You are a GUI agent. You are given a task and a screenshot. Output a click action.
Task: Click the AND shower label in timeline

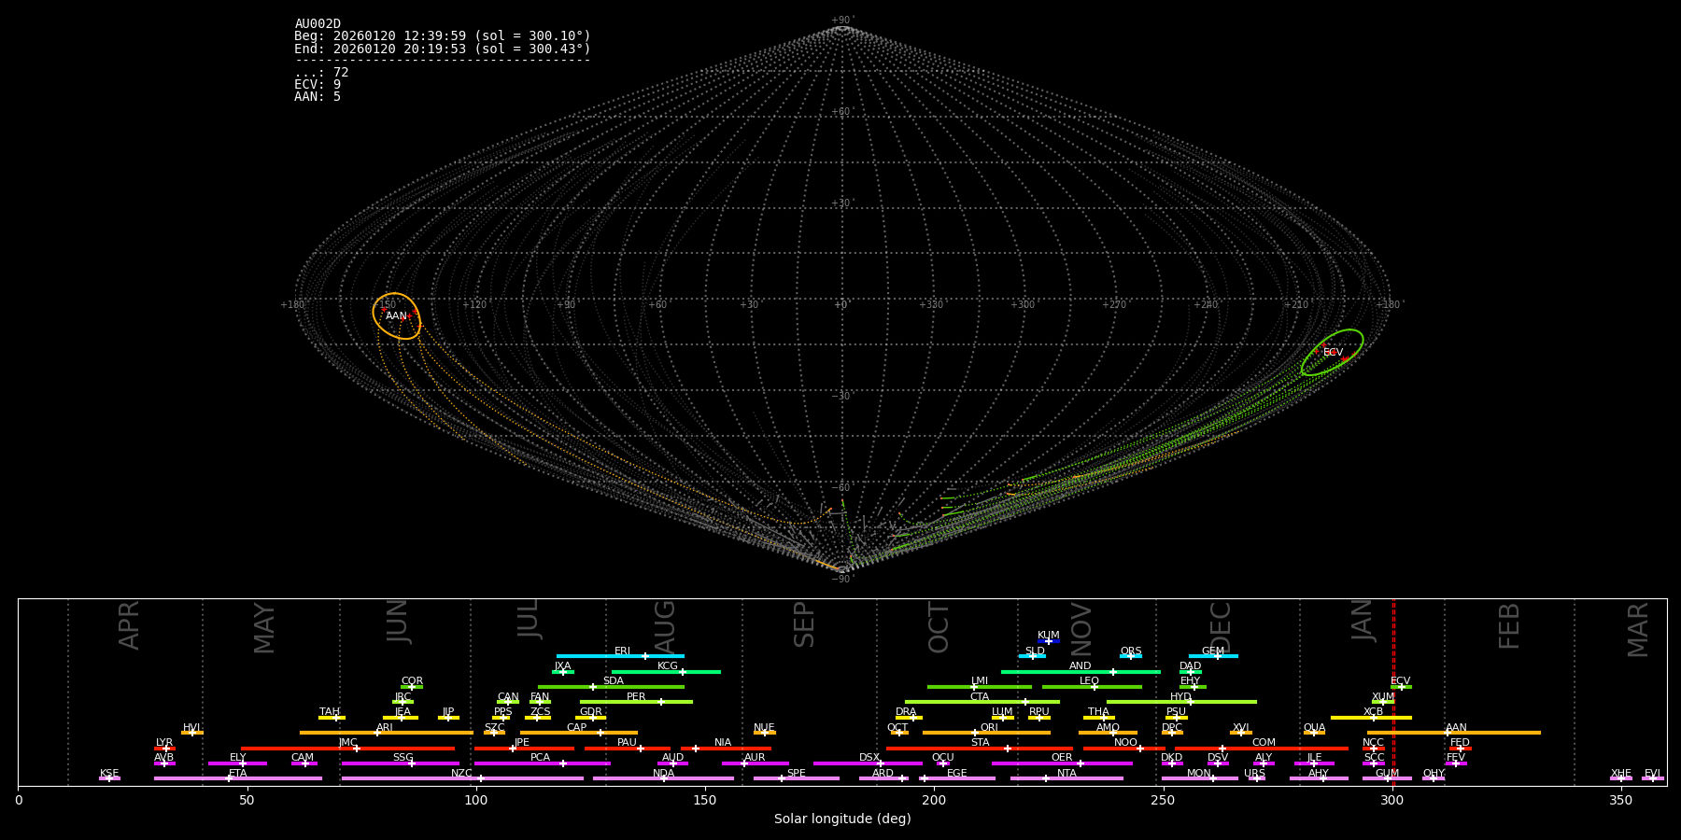point(1081,666)
